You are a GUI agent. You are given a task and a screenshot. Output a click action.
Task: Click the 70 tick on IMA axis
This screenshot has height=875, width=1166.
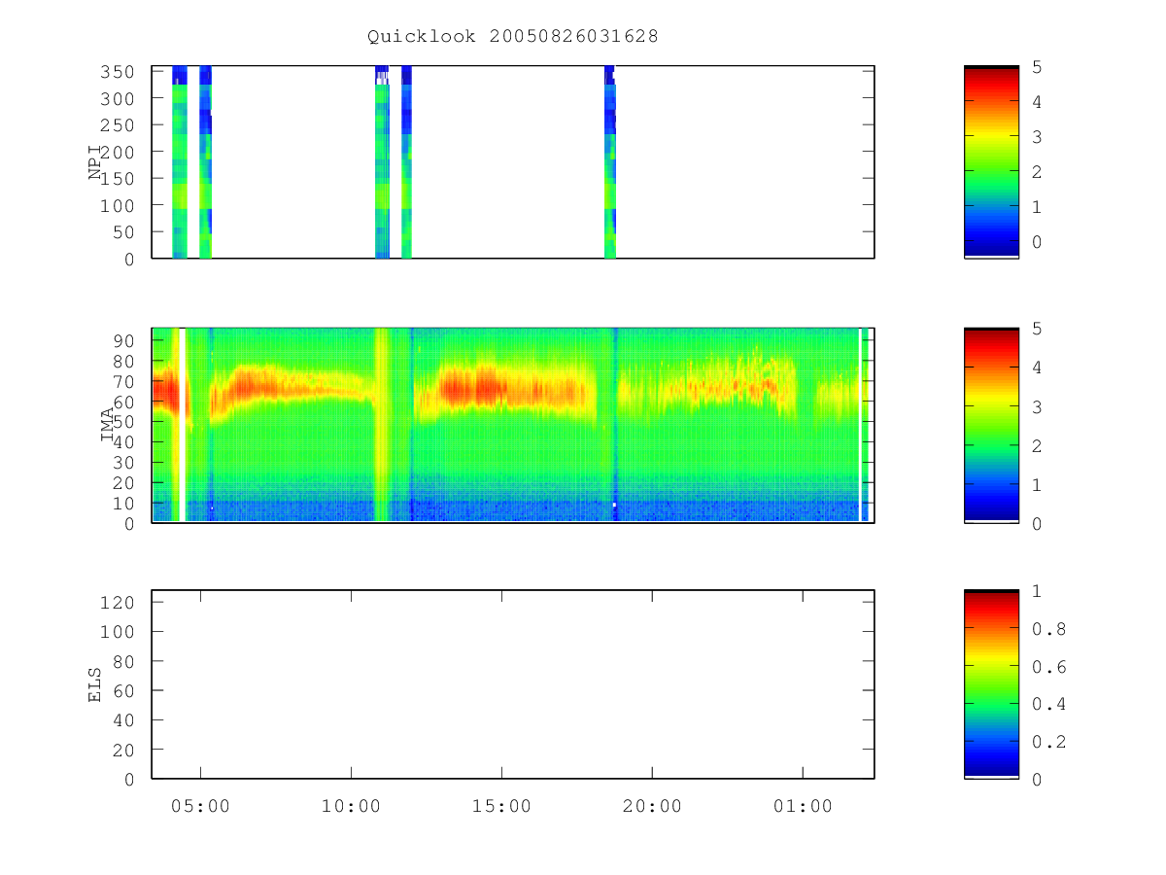[124, 380]
